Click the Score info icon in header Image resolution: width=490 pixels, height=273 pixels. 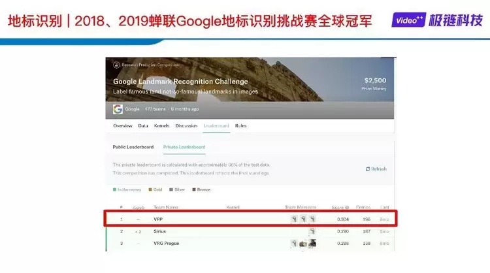click(x=347, y=207)
